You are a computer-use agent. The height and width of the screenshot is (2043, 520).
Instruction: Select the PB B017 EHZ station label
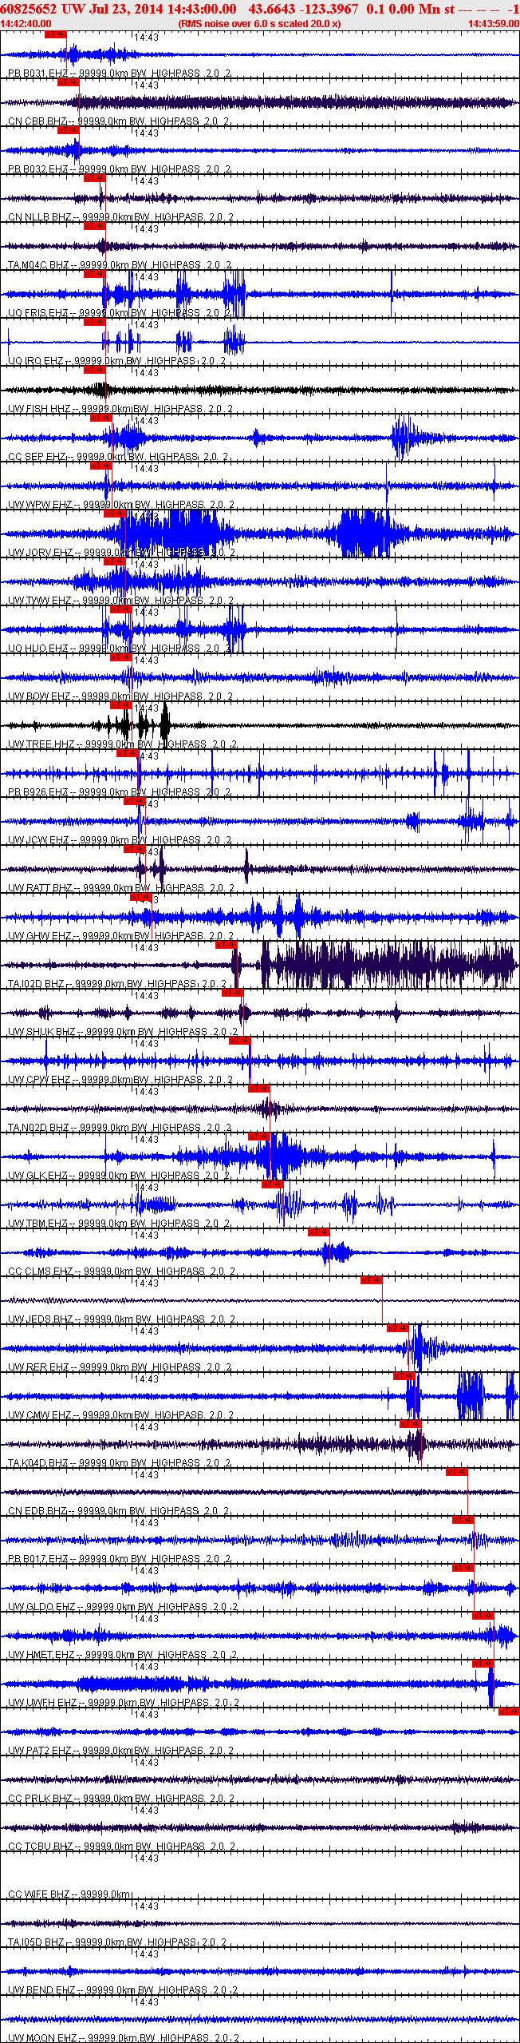click(120, 1559)
